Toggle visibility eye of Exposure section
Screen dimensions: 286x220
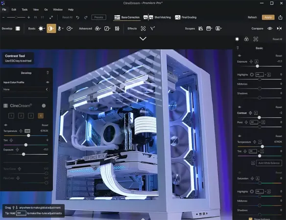click(x=239, y=56)
